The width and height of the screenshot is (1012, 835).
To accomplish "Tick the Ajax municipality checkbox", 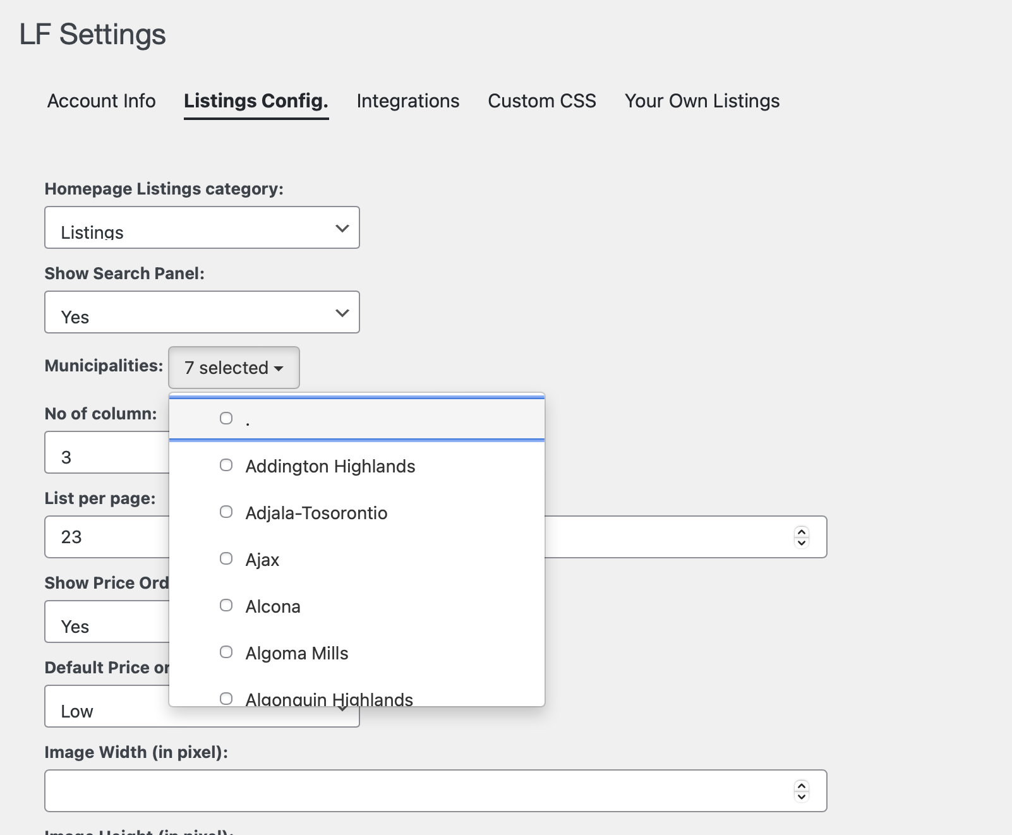I will [226, 559].
